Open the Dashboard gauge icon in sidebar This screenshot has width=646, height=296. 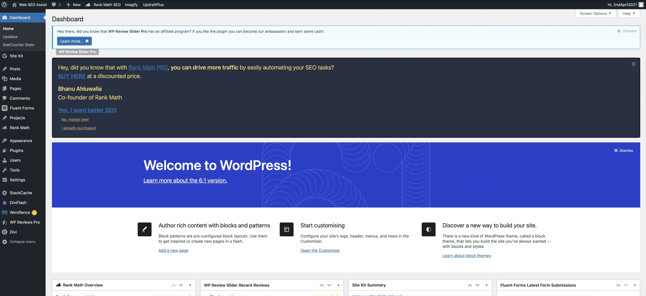point(5,18)
